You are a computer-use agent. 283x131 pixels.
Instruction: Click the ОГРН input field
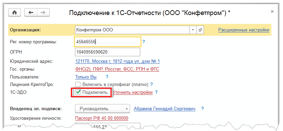click(107, 52)
